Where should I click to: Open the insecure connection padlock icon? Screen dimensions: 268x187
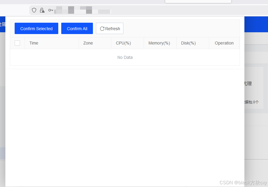pyautogui.click(x=42, y=10)
